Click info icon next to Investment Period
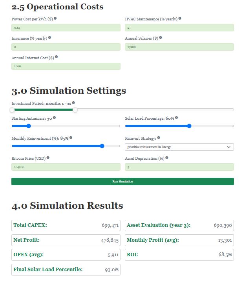This screenshot has height=281, width=252. (73, 103)
